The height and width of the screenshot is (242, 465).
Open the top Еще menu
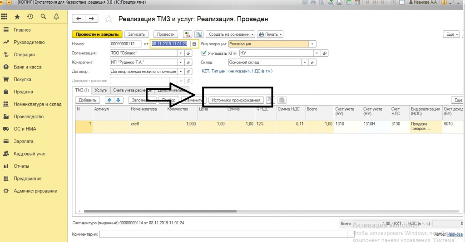[452, 34]
